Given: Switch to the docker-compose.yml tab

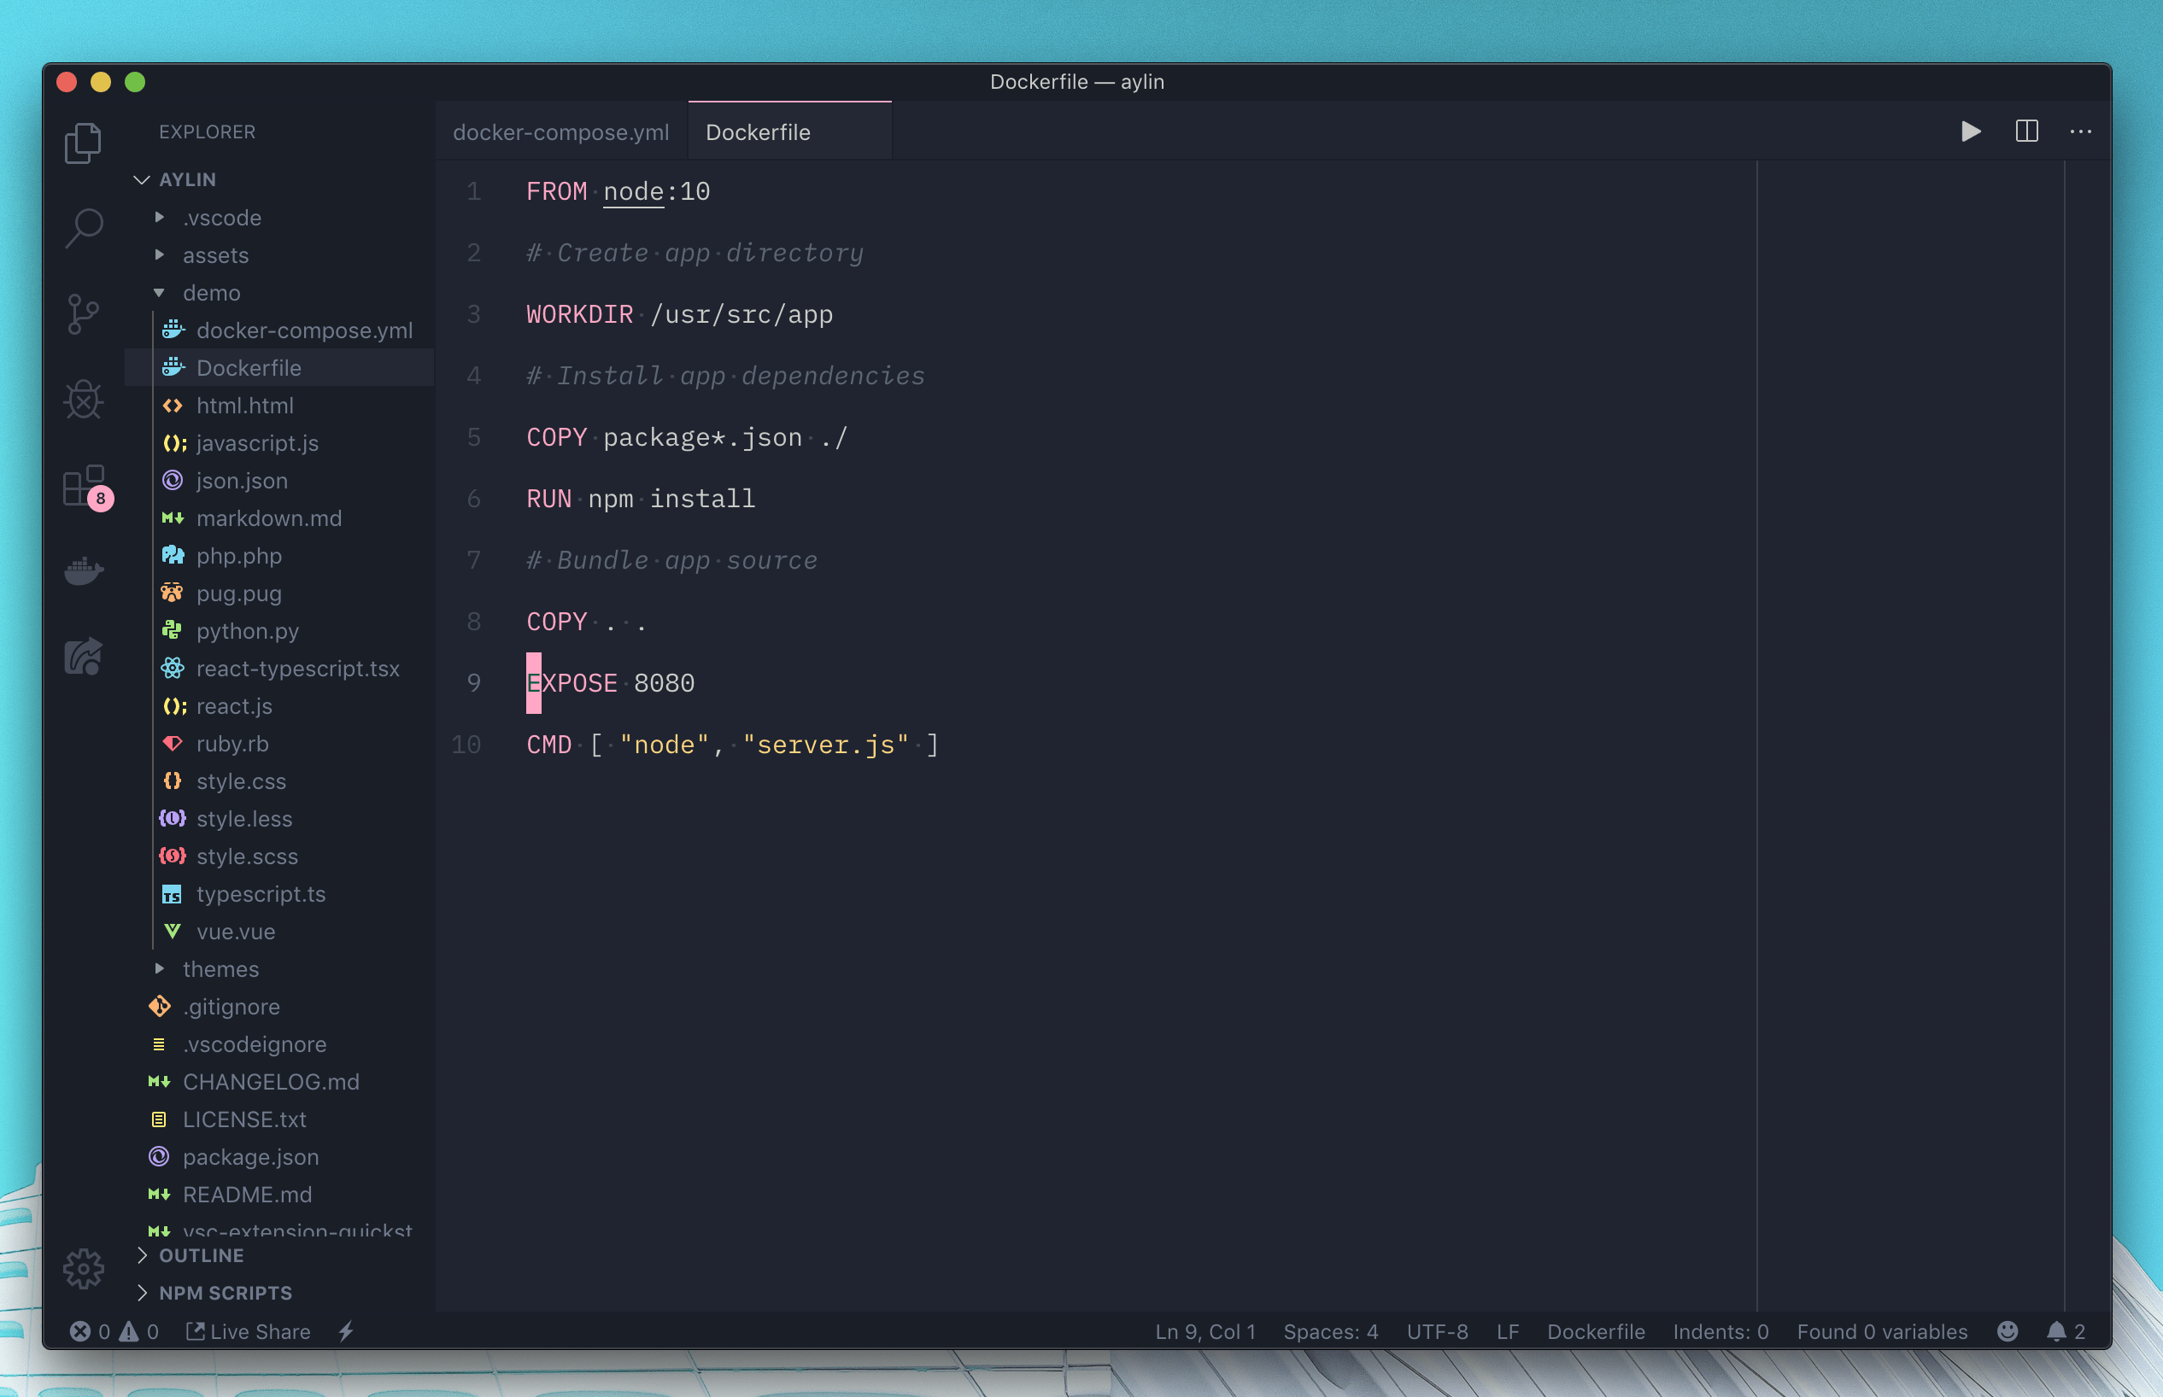Looking at the screenshot, I should click(x=560, y=132).
